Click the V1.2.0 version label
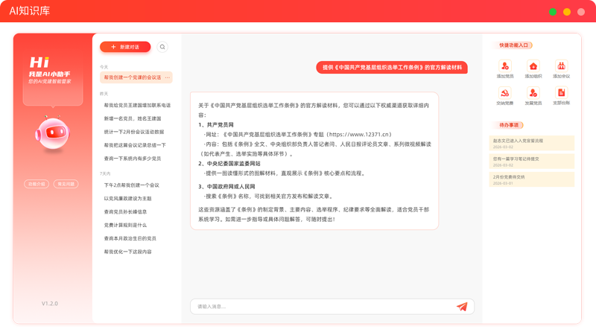The width and height of the screenshot is (596, 335). pos(50,304)
